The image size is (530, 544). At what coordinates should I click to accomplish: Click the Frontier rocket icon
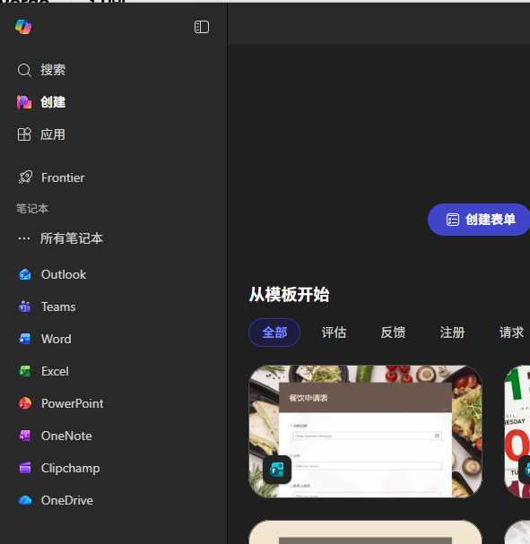(25, 177)
